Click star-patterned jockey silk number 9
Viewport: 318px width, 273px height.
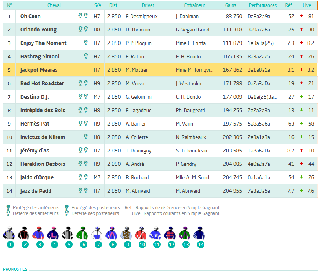[126, 233]
